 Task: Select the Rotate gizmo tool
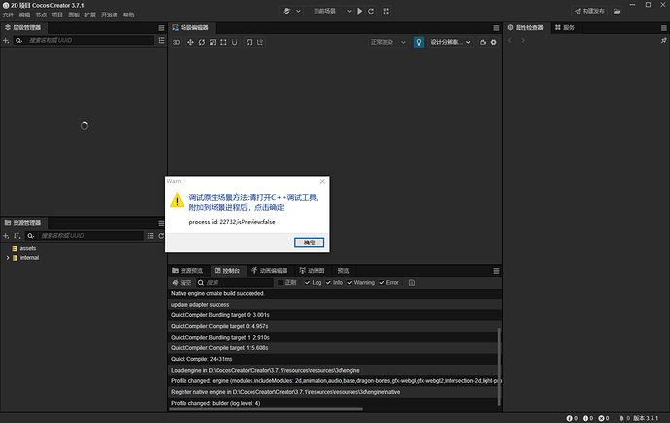[202, 42]
